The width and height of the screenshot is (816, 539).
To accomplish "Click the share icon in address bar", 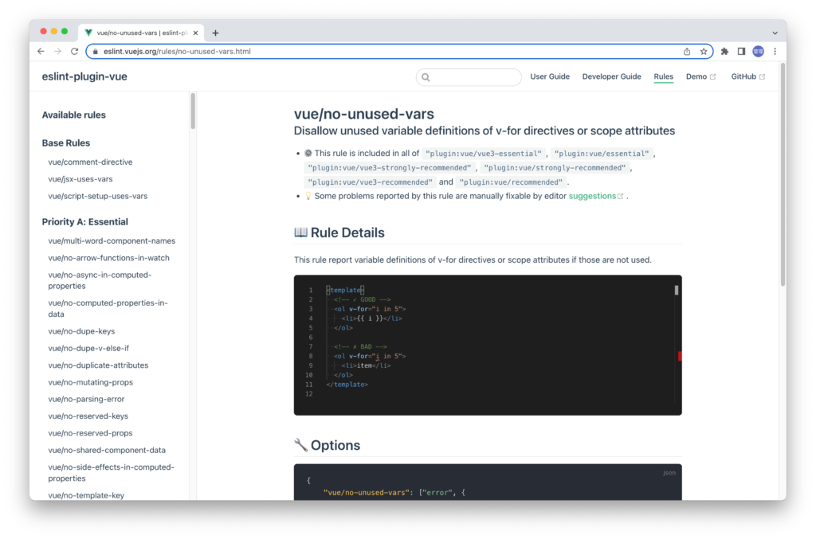I will point(687,50).
